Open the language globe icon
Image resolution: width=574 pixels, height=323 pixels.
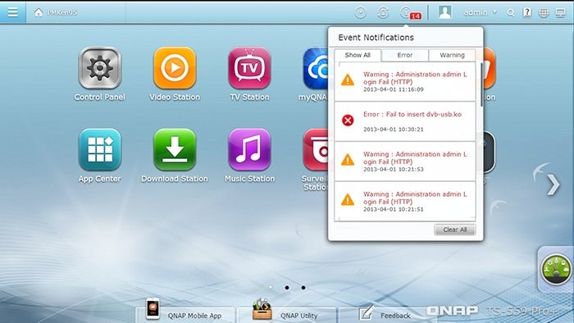pyautogui.click(x=544, y=13)
